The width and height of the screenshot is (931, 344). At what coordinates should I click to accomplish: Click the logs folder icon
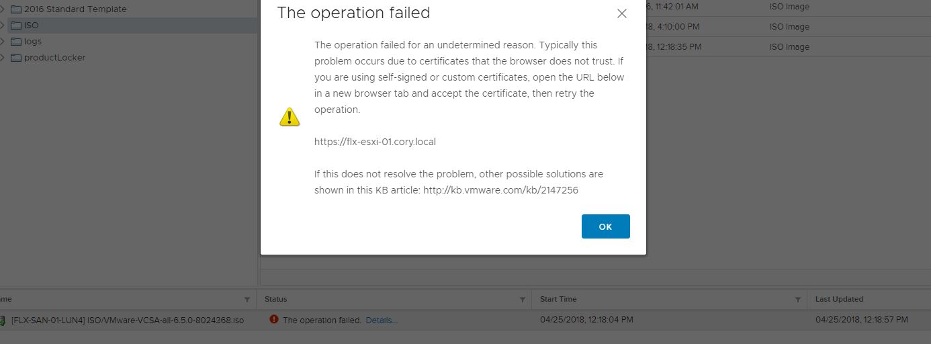coord(15,42)
